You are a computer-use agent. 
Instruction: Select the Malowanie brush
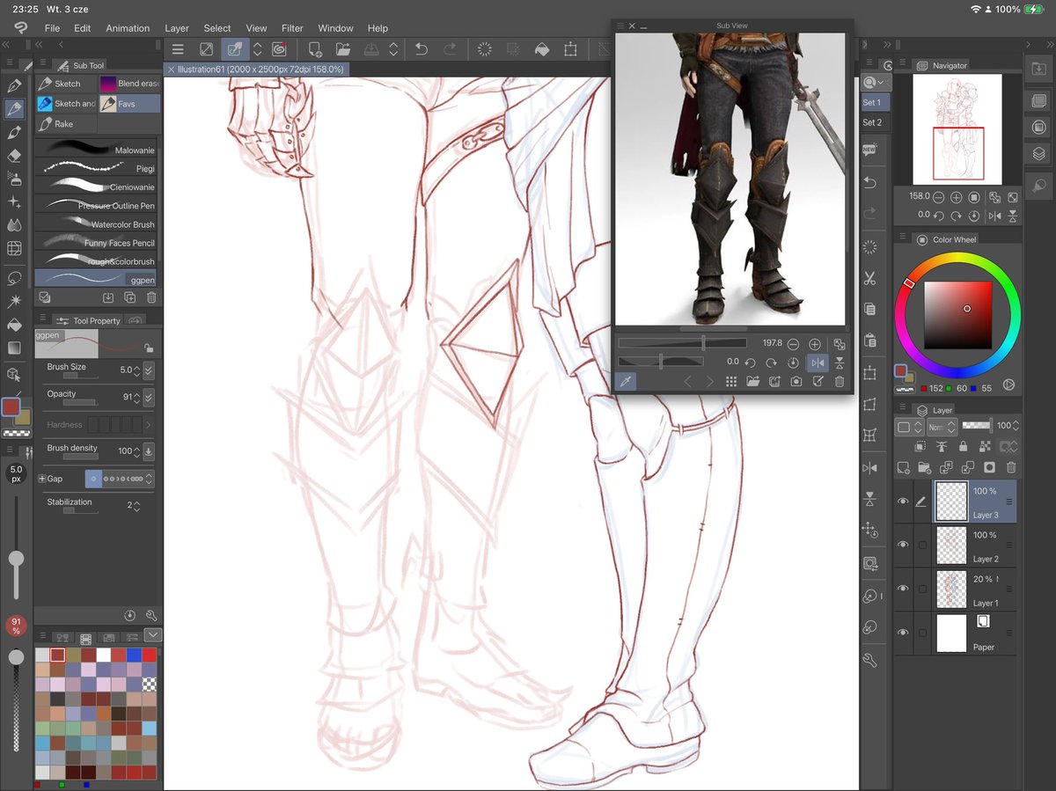(96, 150)
